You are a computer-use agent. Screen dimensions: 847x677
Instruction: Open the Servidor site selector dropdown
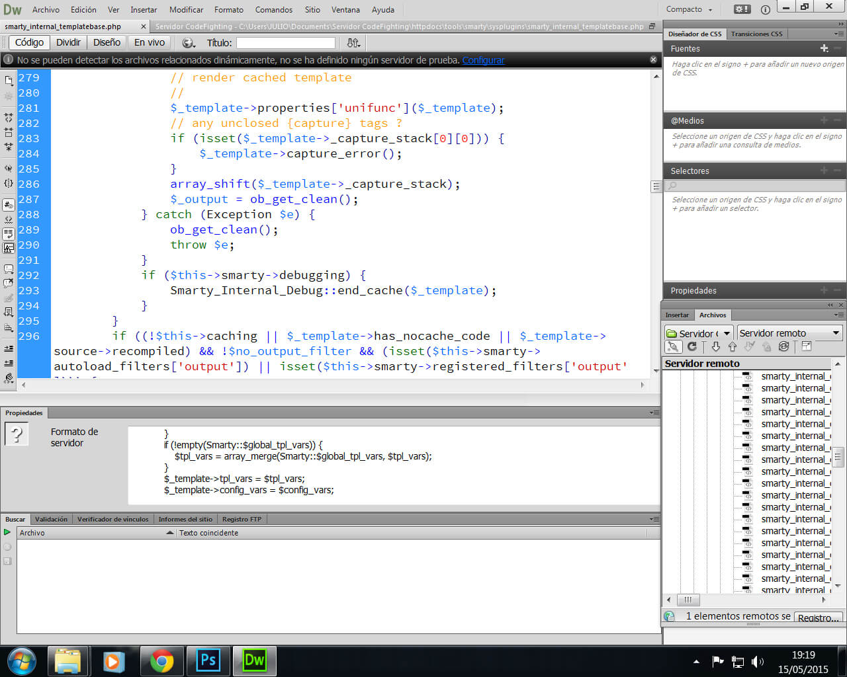pos(698,333)
